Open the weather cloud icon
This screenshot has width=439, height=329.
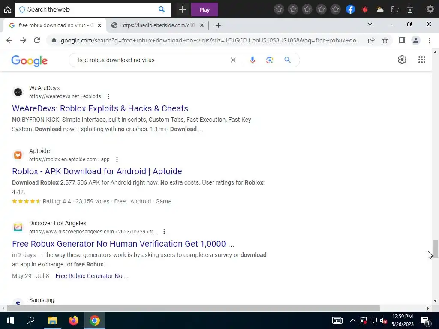[380, 9]
